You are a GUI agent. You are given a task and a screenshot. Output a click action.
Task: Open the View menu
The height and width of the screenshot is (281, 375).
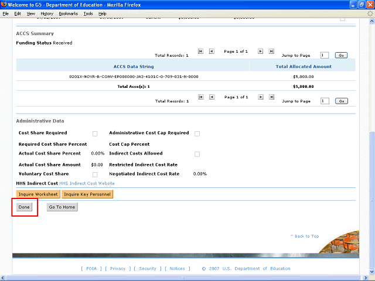click(31, 13)
